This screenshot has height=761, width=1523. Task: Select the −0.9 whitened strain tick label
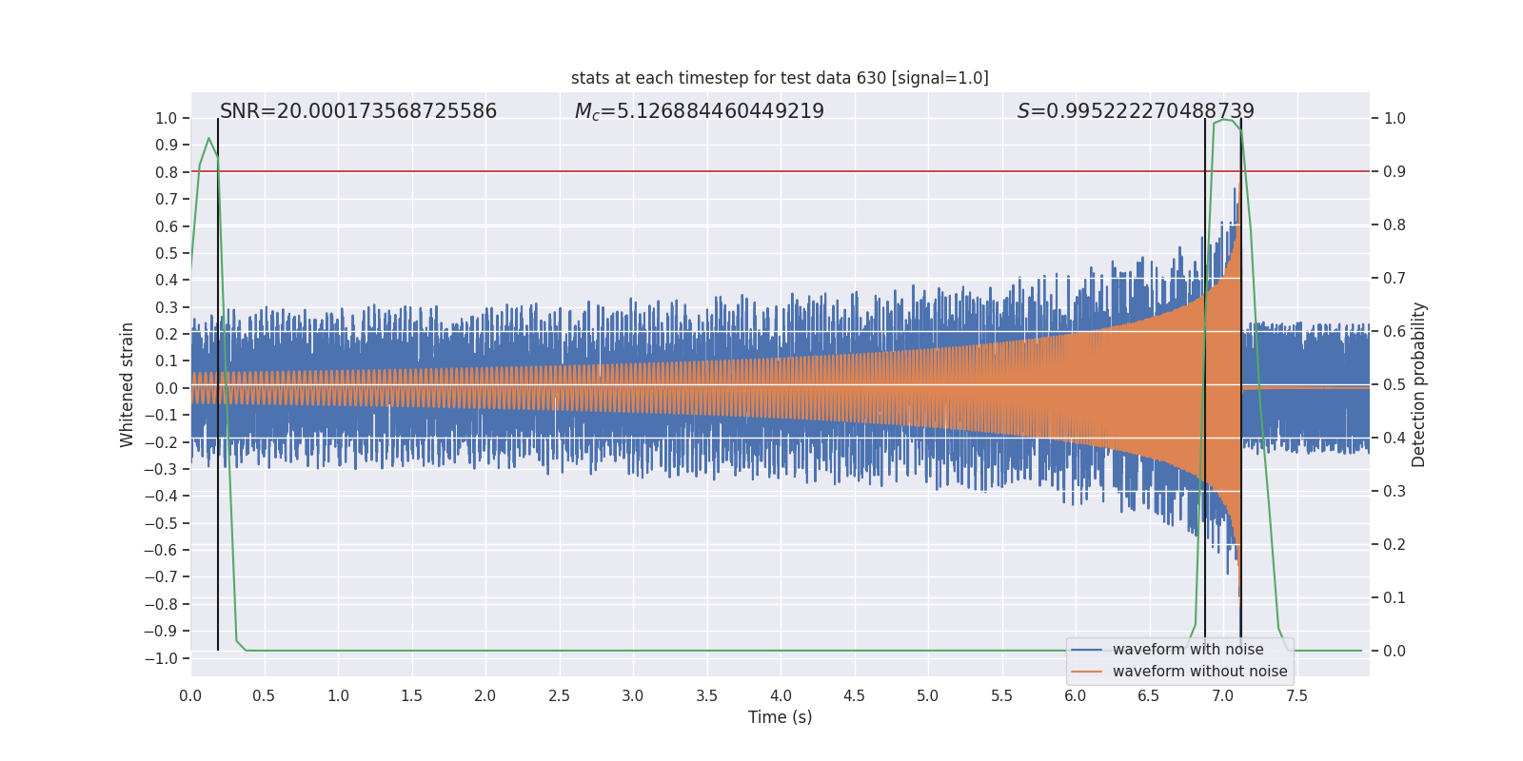[161, 632]
